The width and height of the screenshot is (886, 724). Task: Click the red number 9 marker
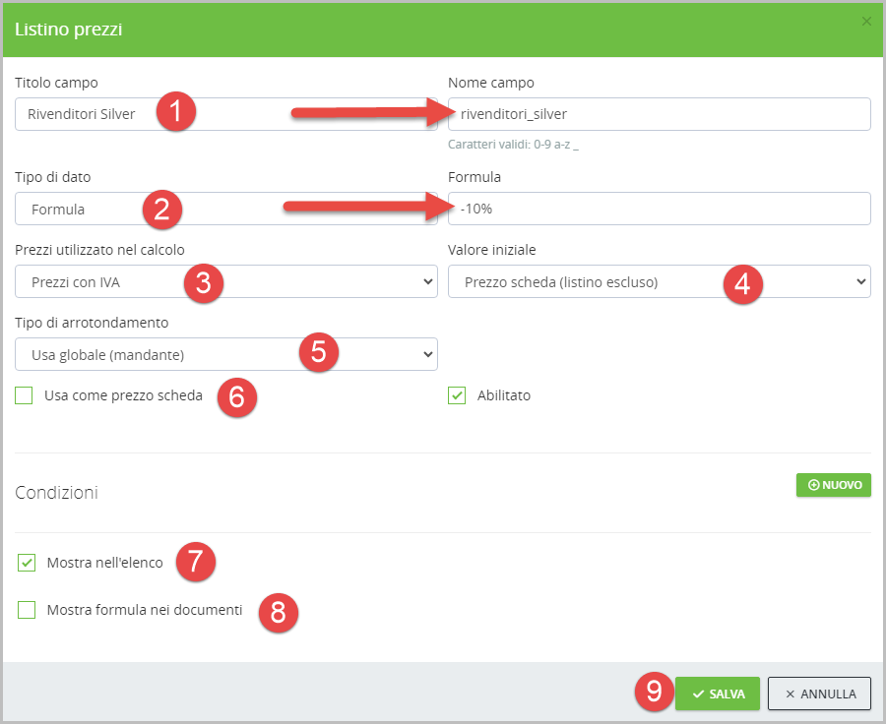654,693
